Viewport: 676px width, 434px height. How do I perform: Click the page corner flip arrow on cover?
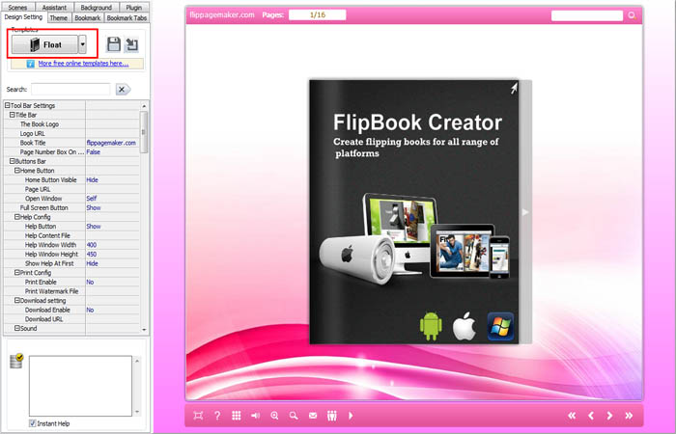click(514, 89)
